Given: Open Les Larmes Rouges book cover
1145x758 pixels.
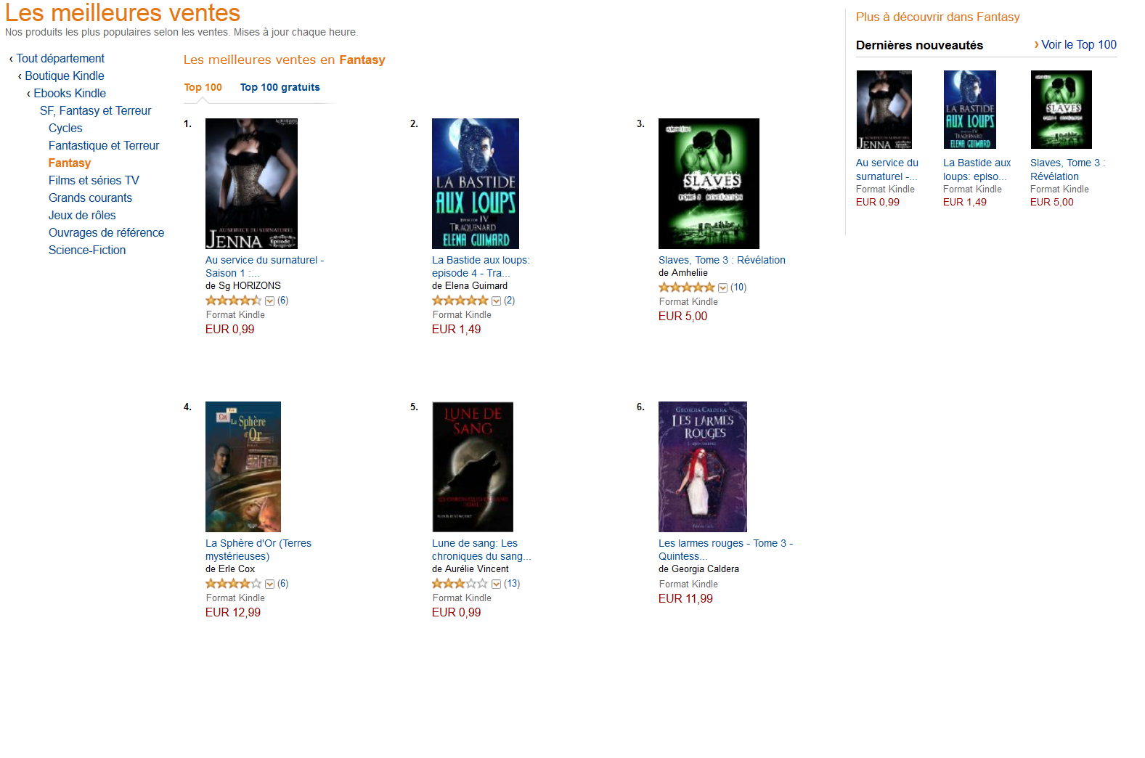Looking at the screenshot, I should [703, 467].
